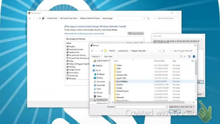Open Videos in the navigation pane
Viewport: 220px width, 124px height.
tap(99, 96)
